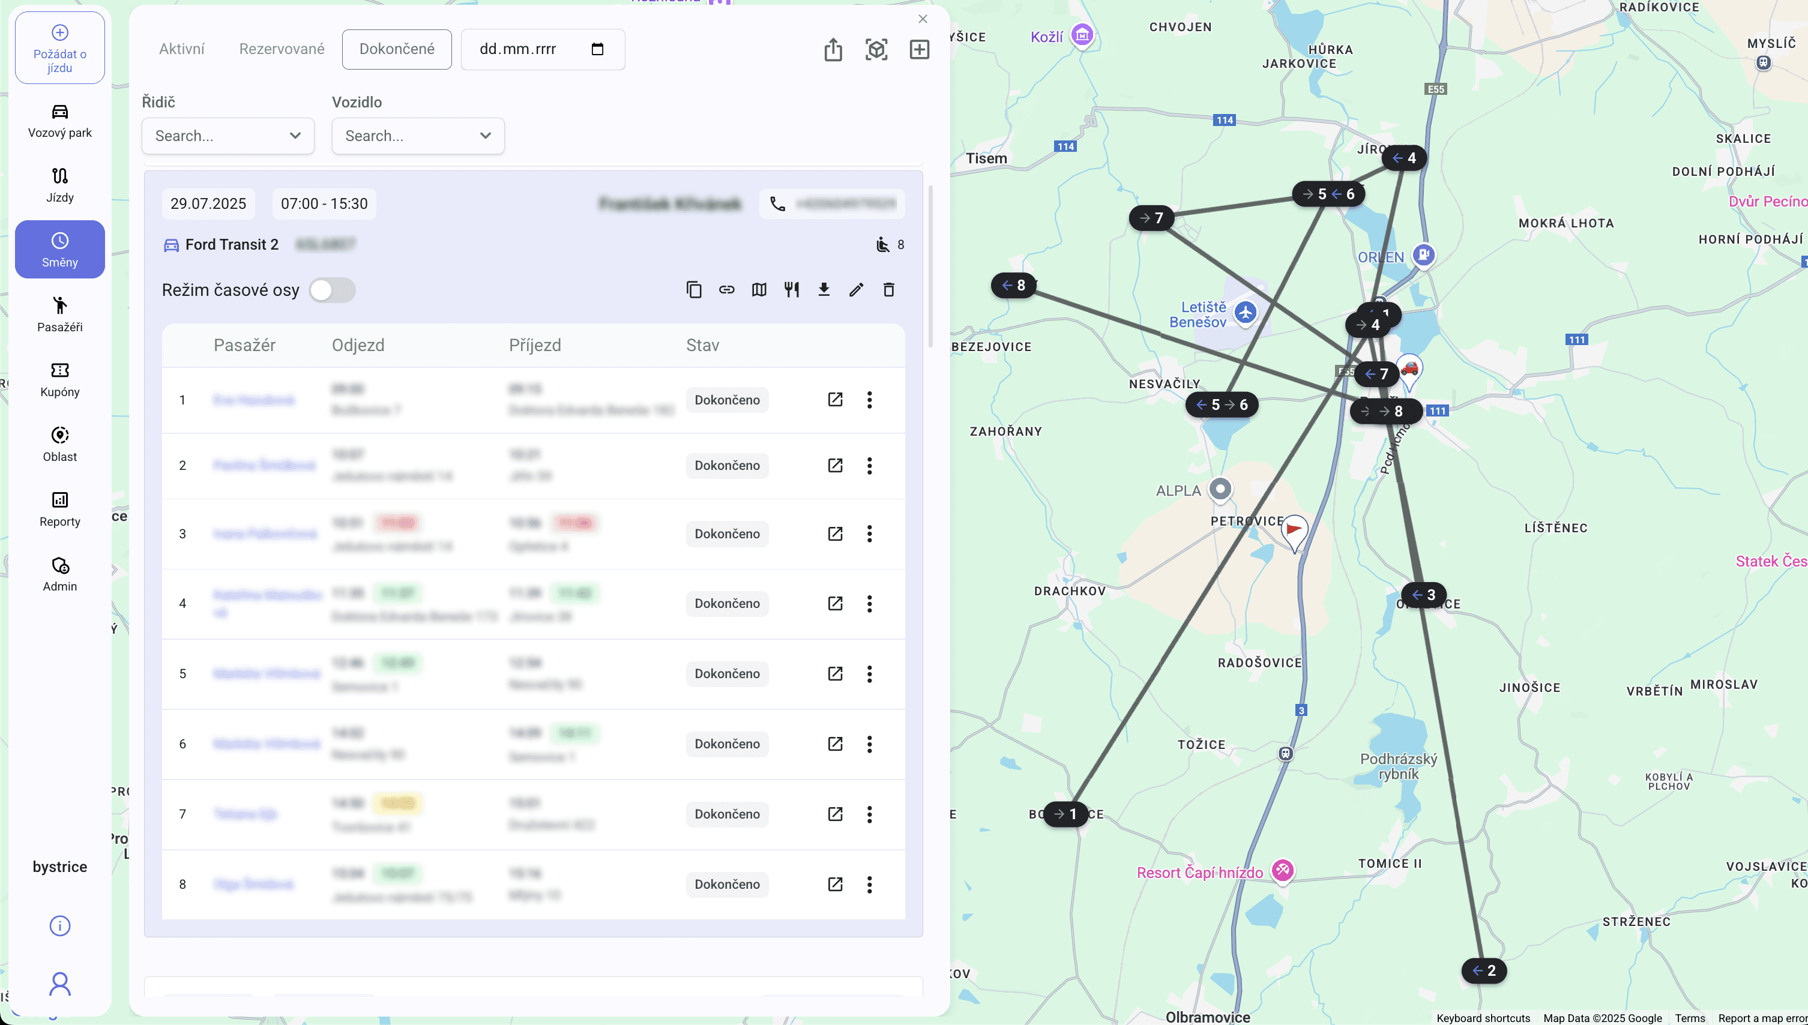Select the Rezervované tab
The image size is (1808, 1025).
coord(282,49)
